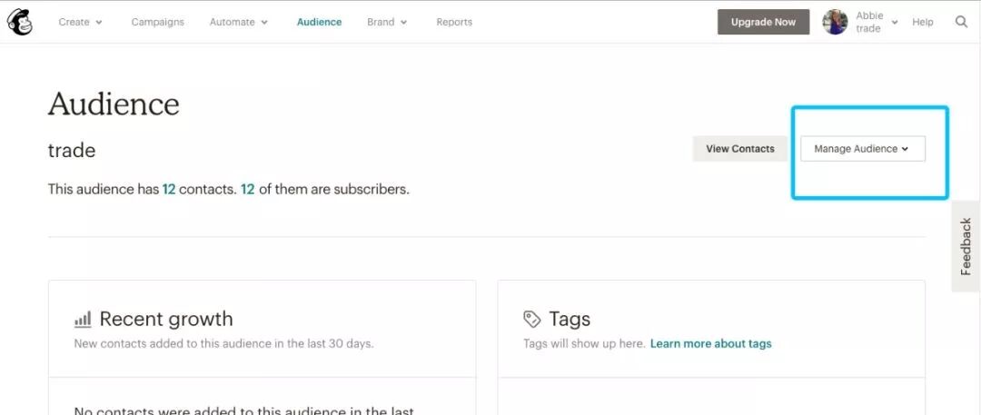Image resolution: width=981 pixels, height=415 pixels.
Task: Click the Tags label icon
Action: coord(531,320)
